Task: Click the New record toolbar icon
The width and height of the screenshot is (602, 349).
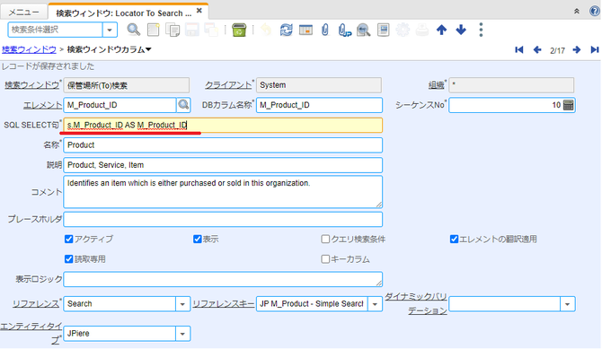Action: (153, 30)
